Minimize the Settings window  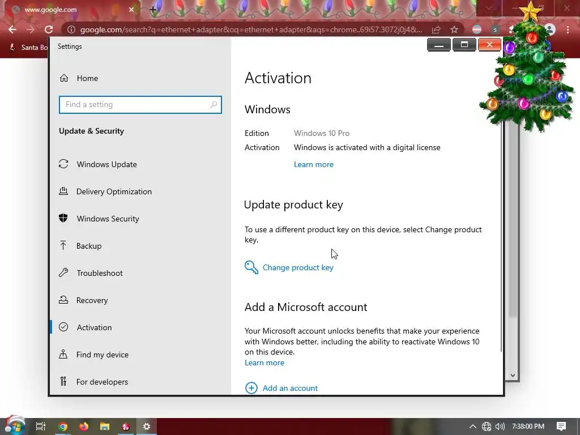(x=439, y=45)
